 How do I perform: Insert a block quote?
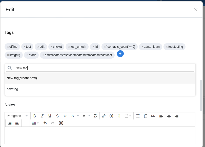click(153, 116)
